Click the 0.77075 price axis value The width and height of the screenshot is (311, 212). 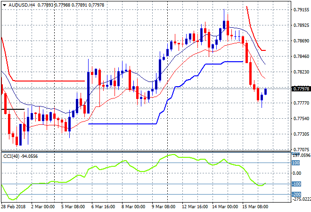(x=301, y=149)
